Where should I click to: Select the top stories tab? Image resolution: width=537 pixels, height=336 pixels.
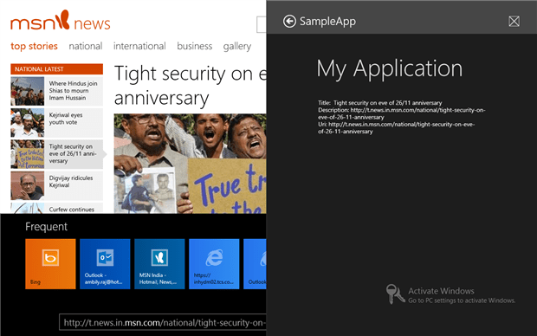[x=34, y=46]
